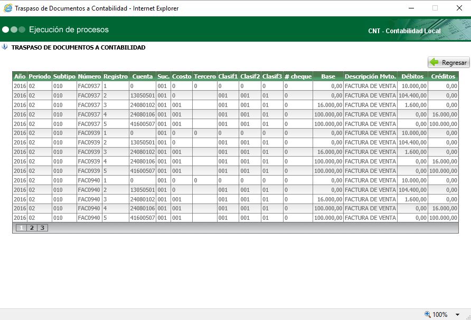
Task: Select account 41600507 in FAC0940 row
Action: (143, 218)
